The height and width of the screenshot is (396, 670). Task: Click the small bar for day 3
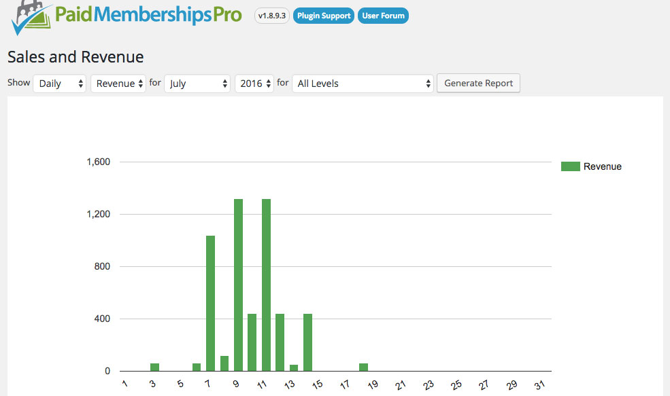(x=154, y=367)
